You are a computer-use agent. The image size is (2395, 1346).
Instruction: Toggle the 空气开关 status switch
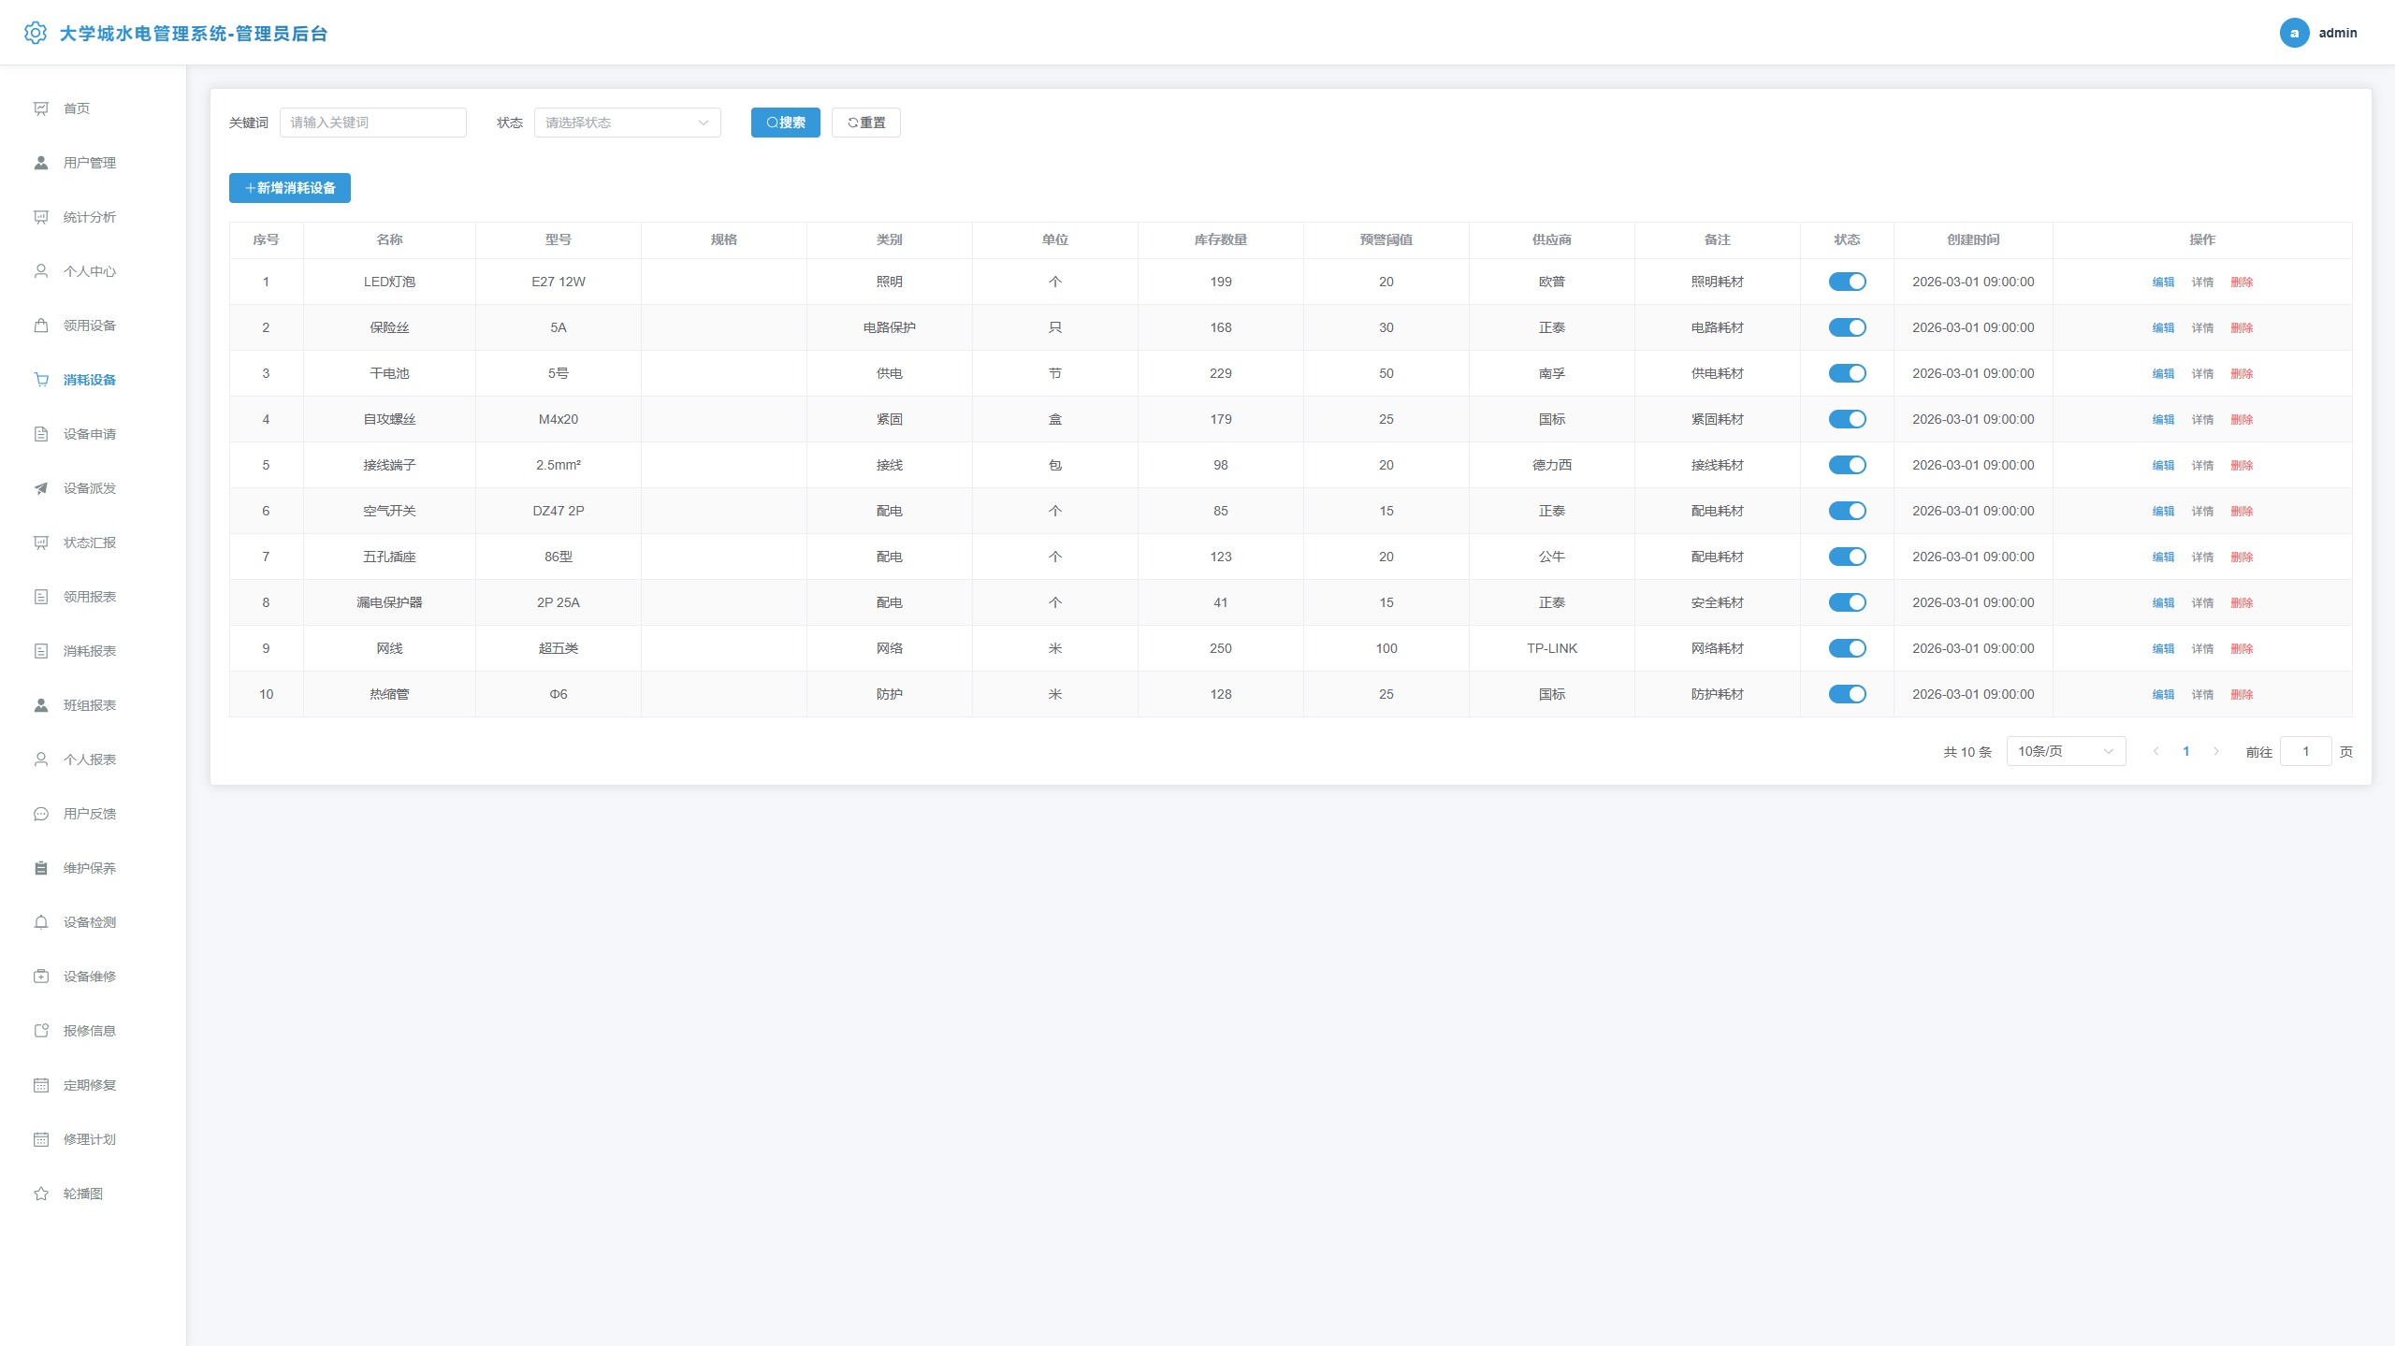pyautogui.click(x=1847, y=511)
